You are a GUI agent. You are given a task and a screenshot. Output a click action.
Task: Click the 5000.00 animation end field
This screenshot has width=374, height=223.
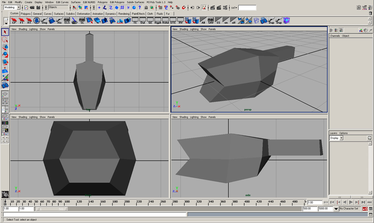[x=325, y=209]
